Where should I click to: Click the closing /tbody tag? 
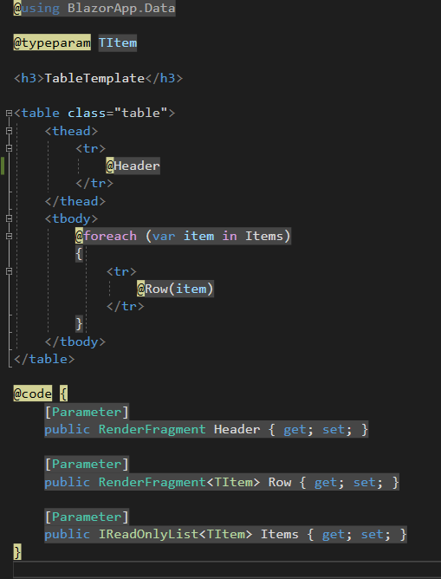pyautogui.click(x=75, y=342)
